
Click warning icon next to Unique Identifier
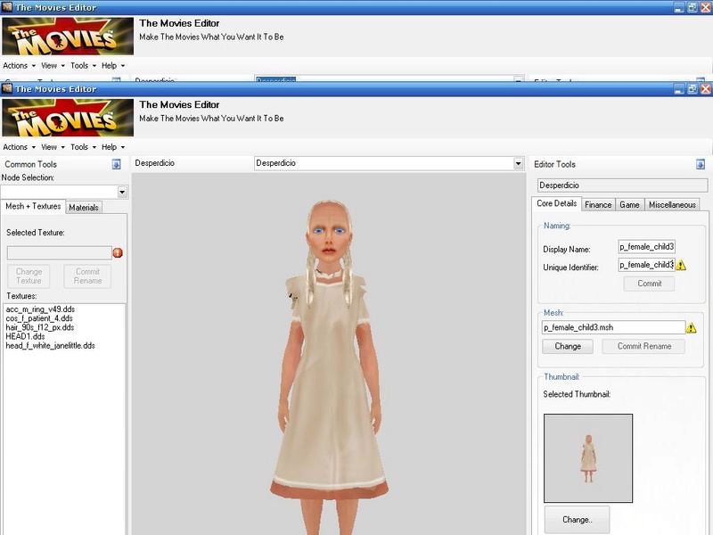coord(681,265)
